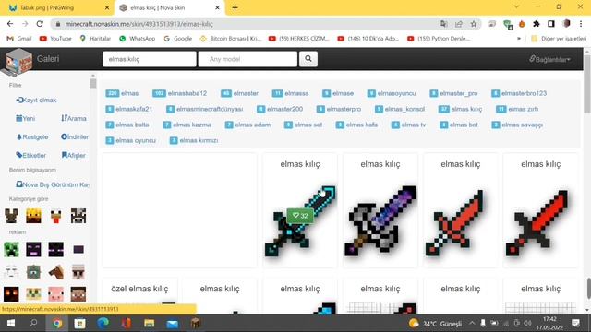Open the özel elmas kılıç skin card
Image resolution: width=591 pixels, height=332 pixels.
tap(139, 296)
